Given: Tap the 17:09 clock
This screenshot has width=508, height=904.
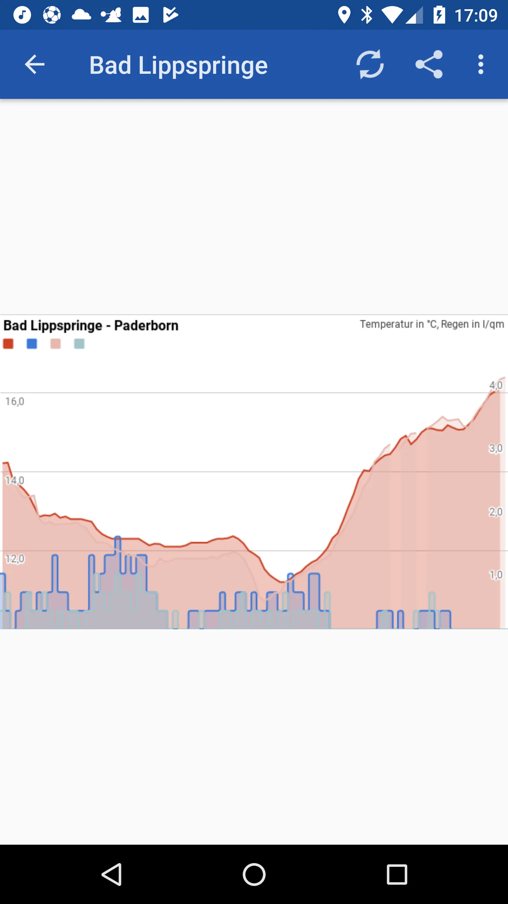Looking at the screenshot, I should pyautogui.click(x=476, y=16).
